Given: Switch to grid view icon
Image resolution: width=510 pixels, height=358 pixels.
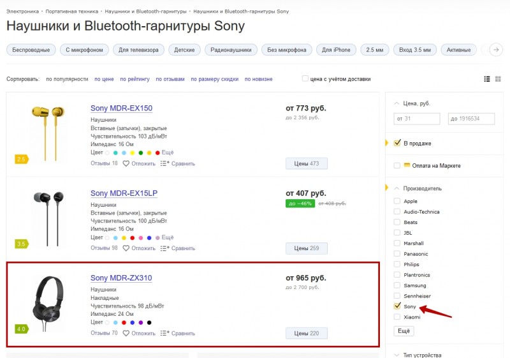Looking at the screenshot, I should click(498, 78).
